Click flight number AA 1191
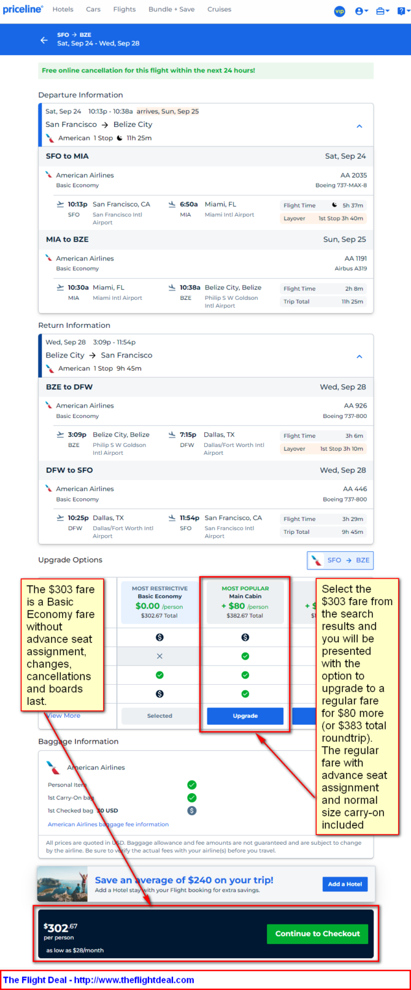This screenshot has width=411, height=990. pos(356,259)
